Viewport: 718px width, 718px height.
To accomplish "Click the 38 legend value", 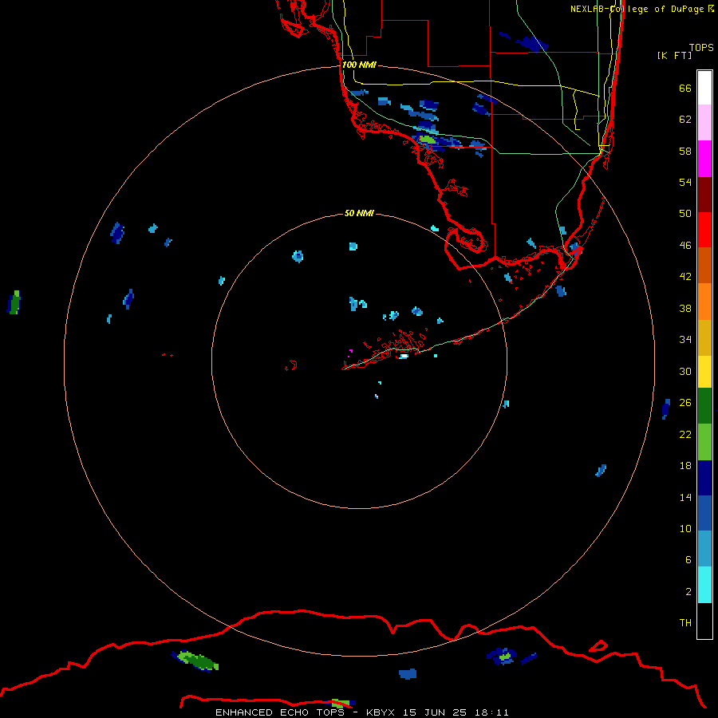I will pyautogui.click(x=685, y=308).
